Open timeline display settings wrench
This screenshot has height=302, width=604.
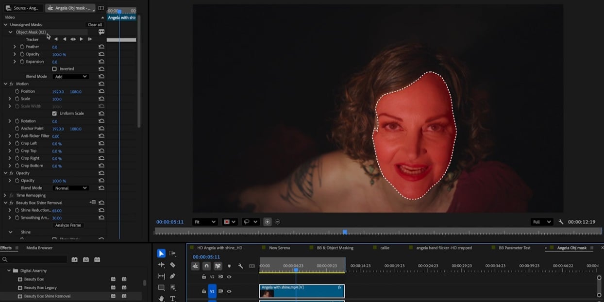240,266
